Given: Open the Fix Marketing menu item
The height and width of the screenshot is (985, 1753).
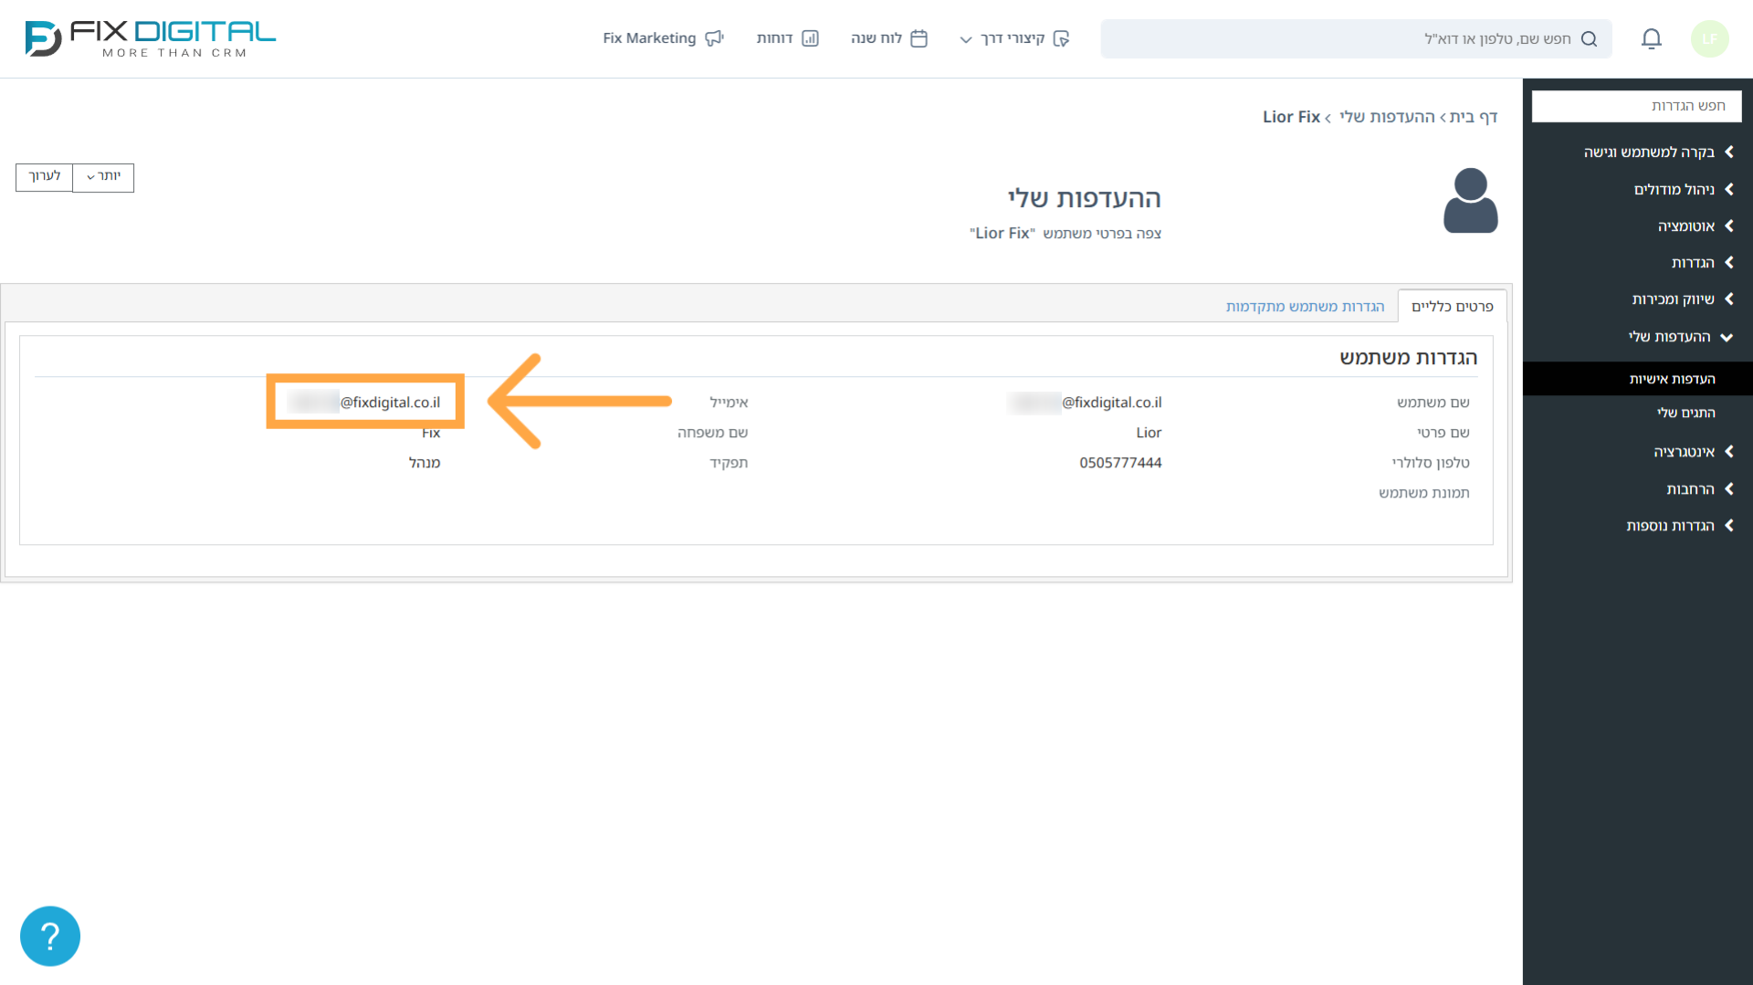Looking at the screenshot, I should pos(664,38).
